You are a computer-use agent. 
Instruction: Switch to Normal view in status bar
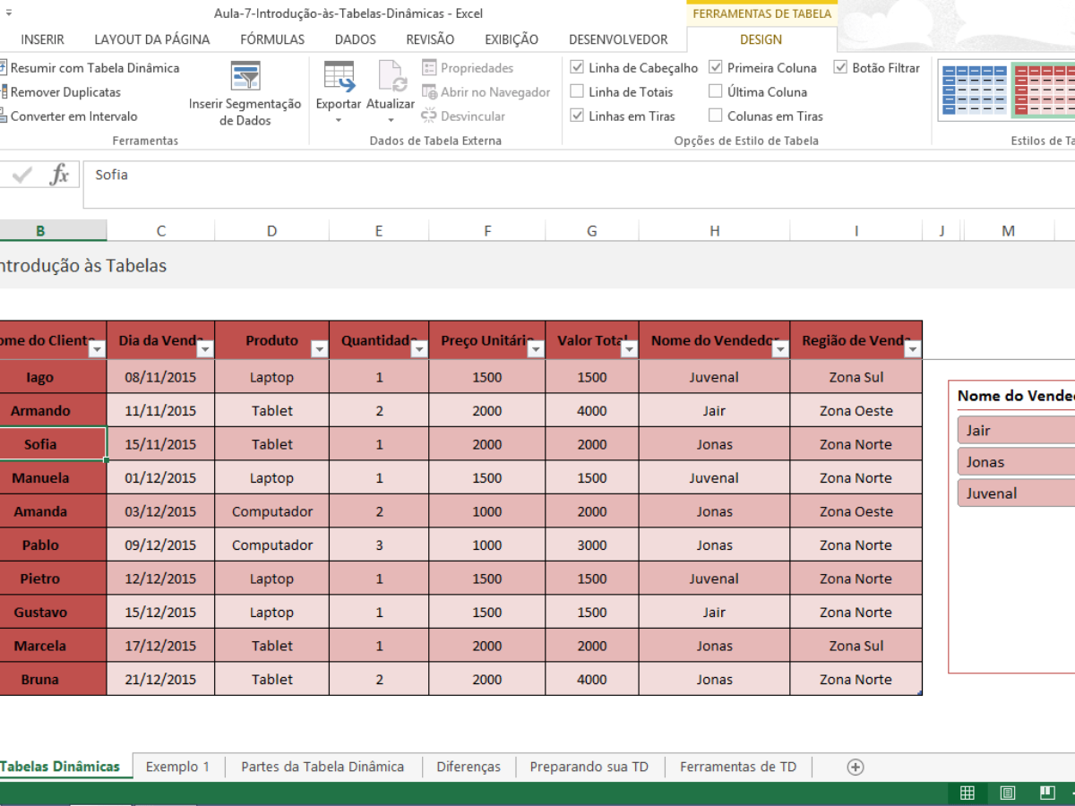click(967, 793)
